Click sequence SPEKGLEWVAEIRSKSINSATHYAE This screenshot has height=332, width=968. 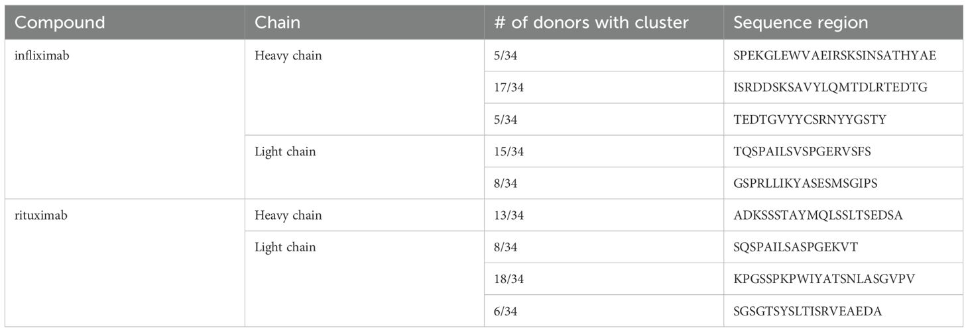coord(835,56)
